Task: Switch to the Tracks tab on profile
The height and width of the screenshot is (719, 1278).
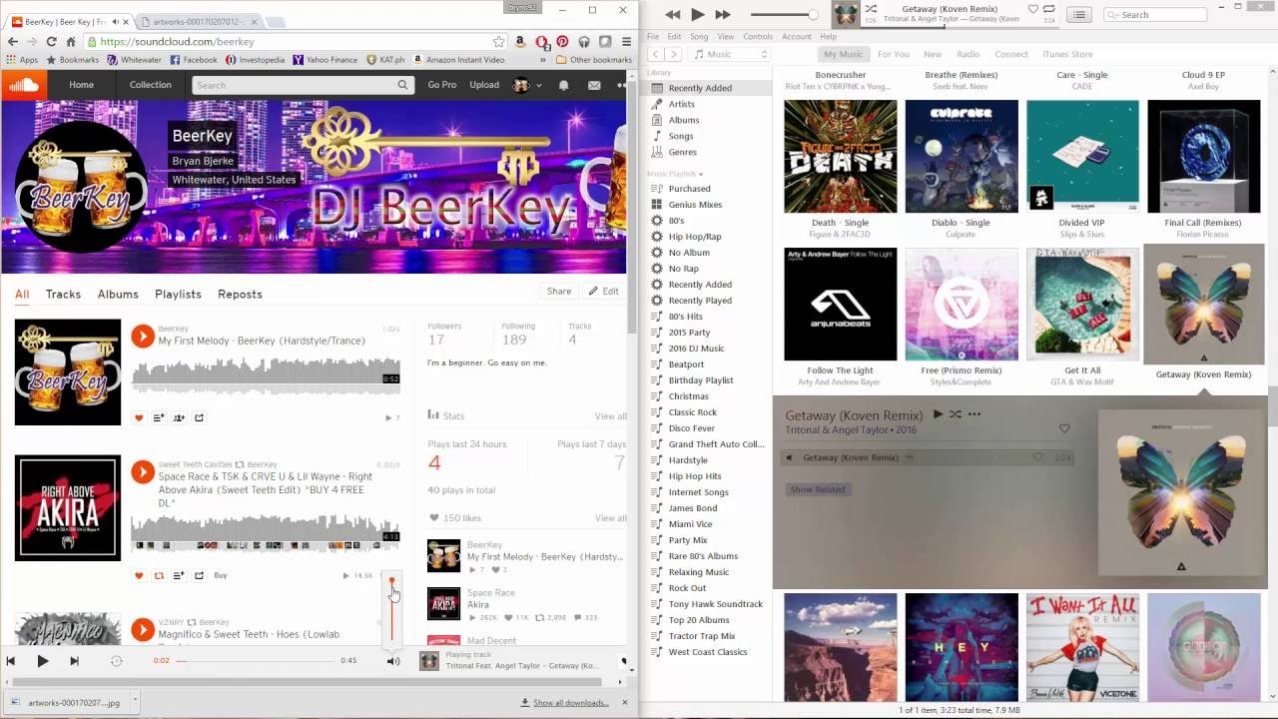Action: tap(63, 295)
